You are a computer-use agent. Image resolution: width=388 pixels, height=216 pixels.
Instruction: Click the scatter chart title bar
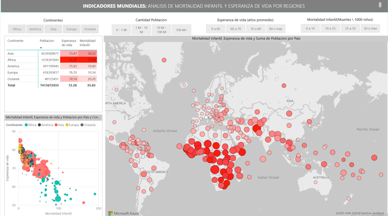pyautogui.click(x=53, y=117)
